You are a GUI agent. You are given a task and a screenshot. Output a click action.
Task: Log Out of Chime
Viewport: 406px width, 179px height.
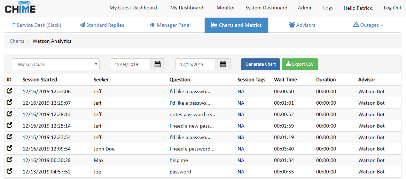[x=392, y=8]
